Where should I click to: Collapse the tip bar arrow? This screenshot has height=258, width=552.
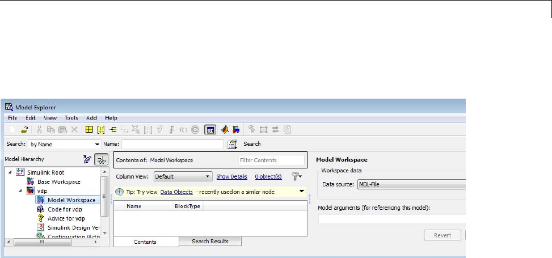coord(302,192)
